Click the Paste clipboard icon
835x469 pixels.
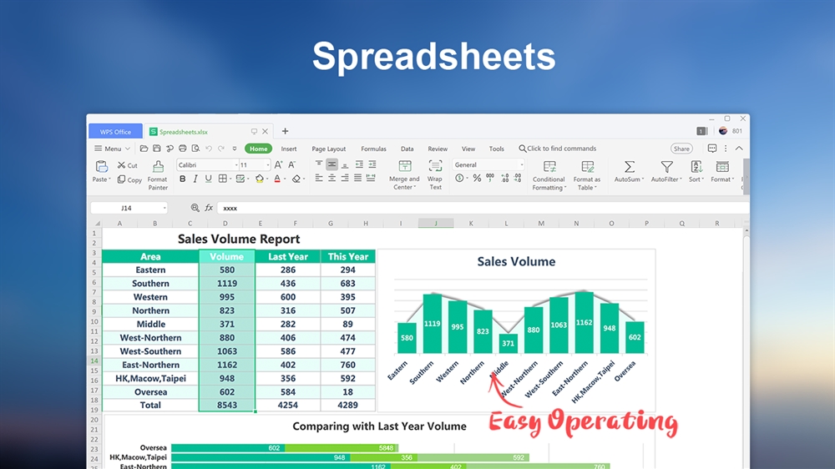101,167
